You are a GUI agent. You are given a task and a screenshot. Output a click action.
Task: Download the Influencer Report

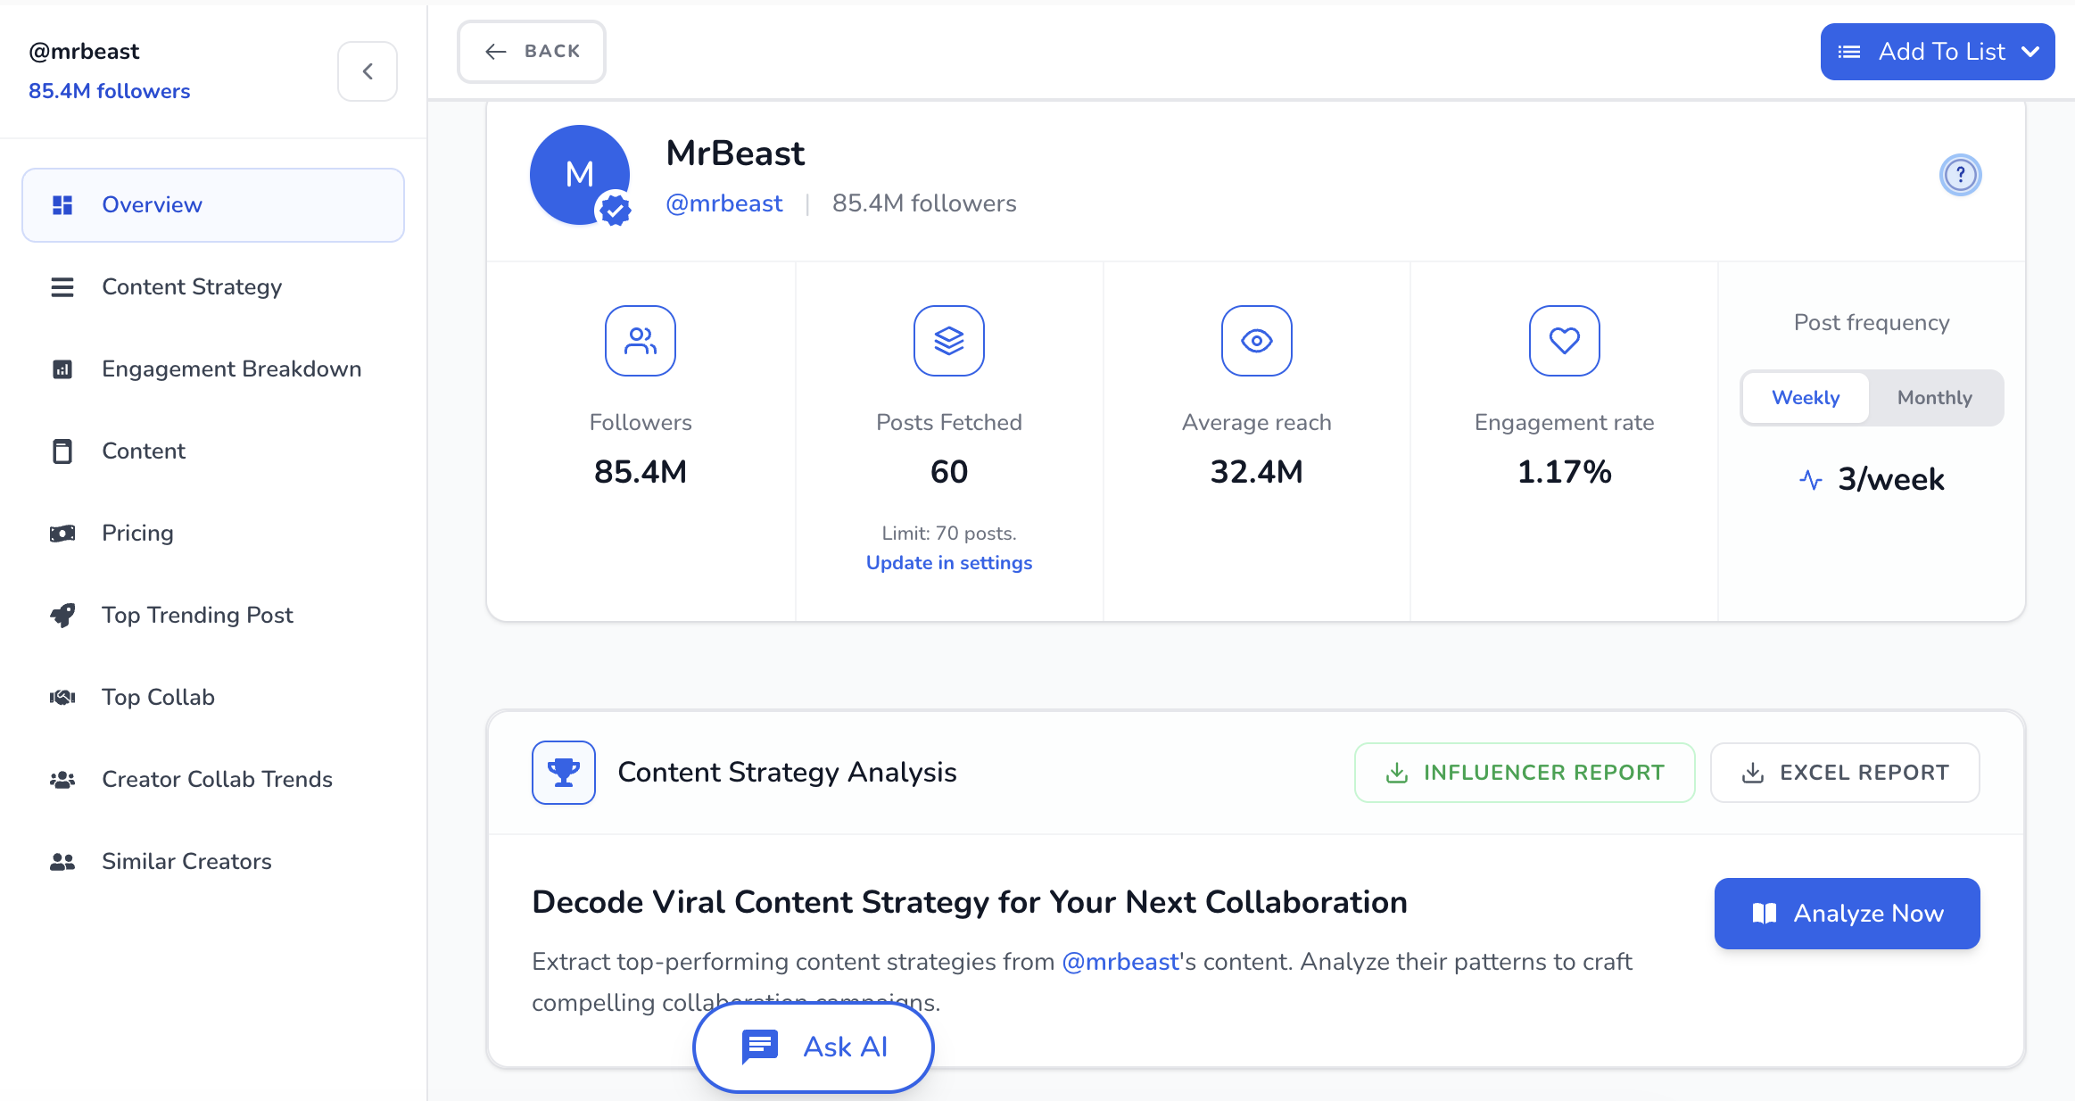[1525, 773]
